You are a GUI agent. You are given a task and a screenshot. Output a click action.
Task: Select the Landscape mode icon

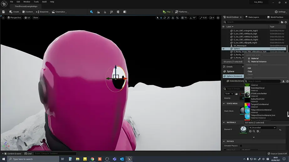click(98, 12)
